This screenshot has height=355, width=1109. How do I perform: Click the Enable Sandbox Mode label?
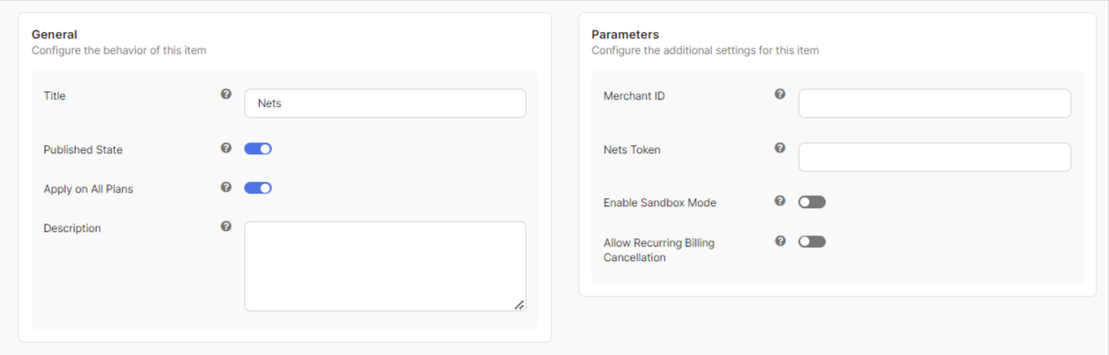tap(660, 203)
